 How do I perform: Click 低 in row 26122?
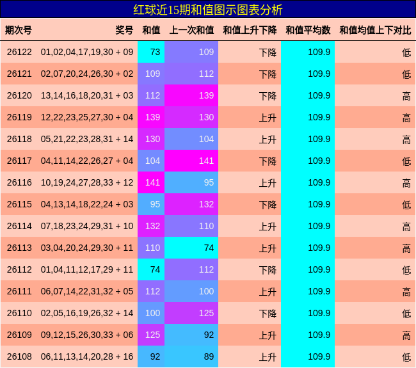pos(406,52)
